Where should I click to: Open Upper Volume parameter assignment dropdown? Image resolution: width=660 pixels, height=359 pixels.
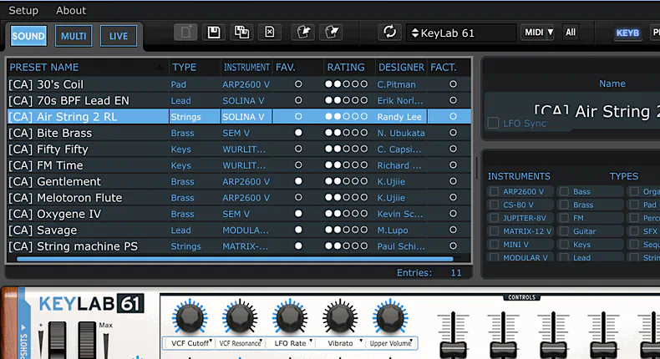391,343
